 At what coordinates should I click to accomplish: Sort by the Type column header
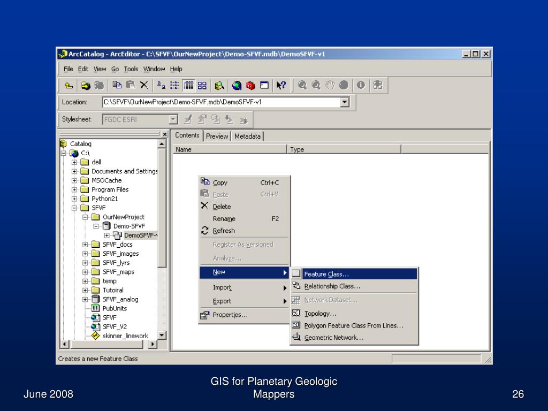pos(344,149)
